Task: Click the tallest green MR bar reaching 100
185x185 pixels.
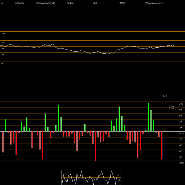Action: coord(148,117)
